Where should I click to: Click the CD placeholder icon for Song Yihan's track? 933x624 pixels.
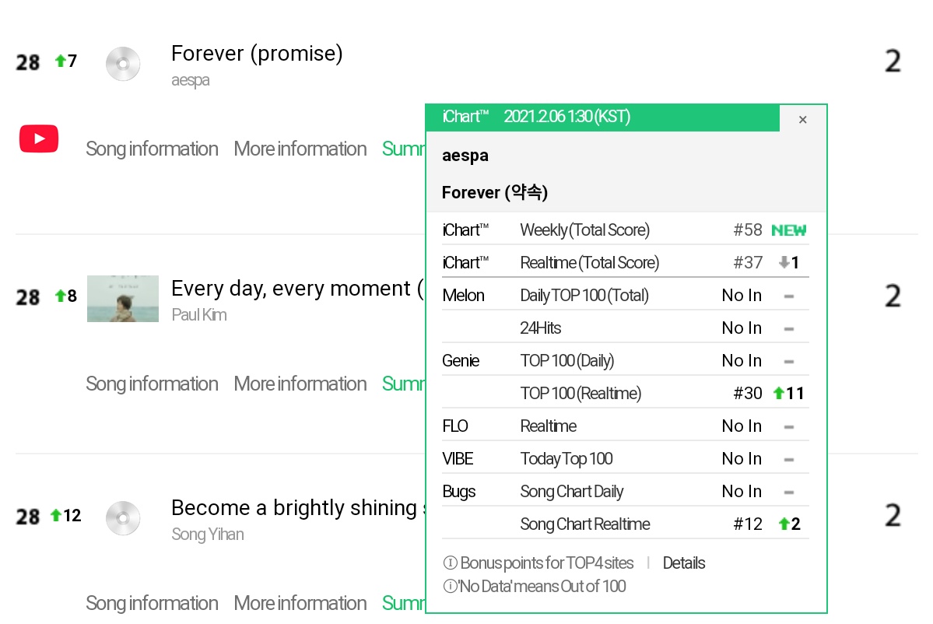tap(123, 518)
